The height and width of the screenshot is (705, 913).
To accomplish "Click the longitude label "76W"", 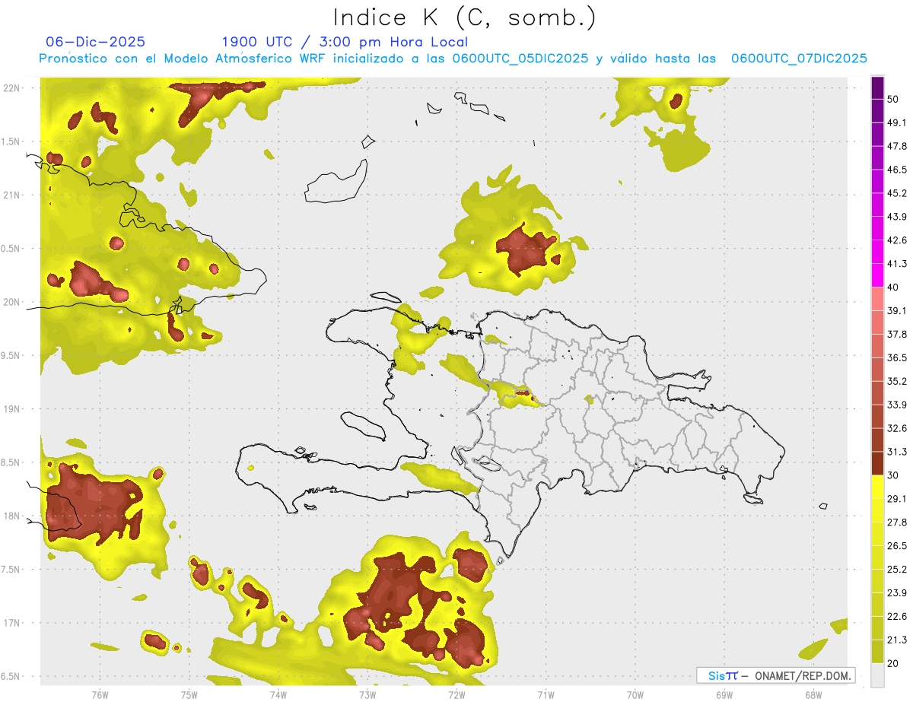I will coord(100,694).
